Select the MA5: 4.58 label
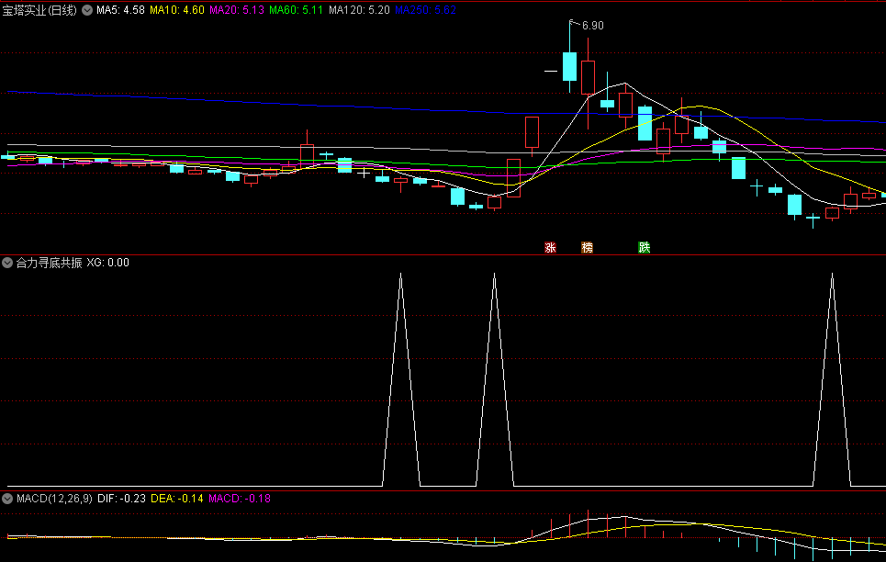 pyautogui.click(x=120, y=10)
